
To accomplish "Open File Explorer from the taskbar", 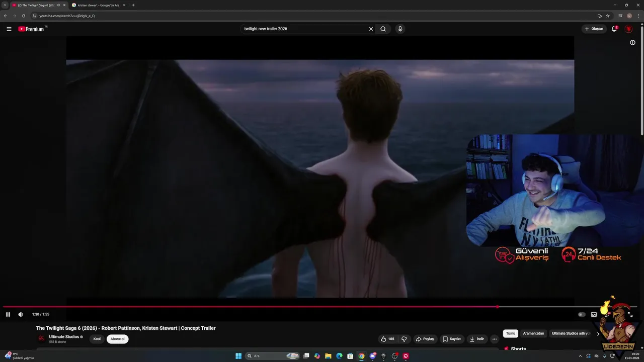I will pyautogui.click(x=328, y=356).
